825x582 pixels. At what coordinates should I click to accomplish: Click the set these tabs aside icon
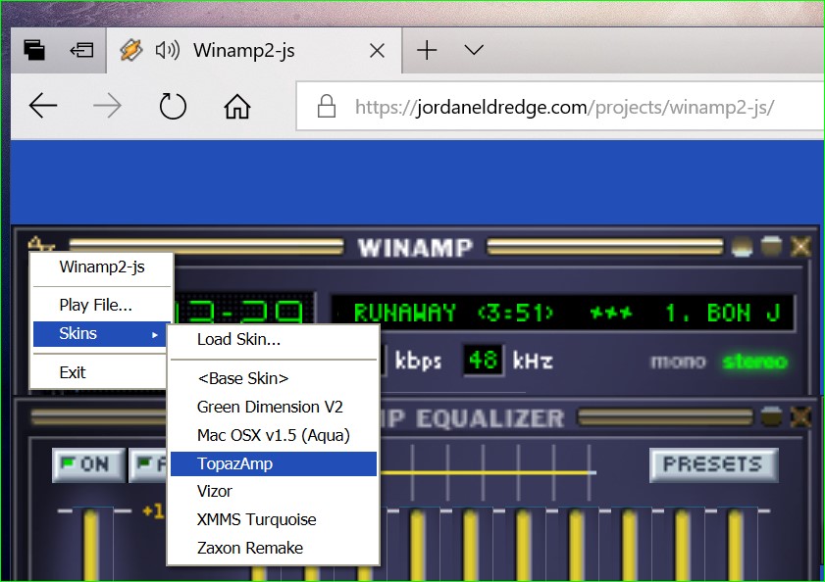click(81, 51)
